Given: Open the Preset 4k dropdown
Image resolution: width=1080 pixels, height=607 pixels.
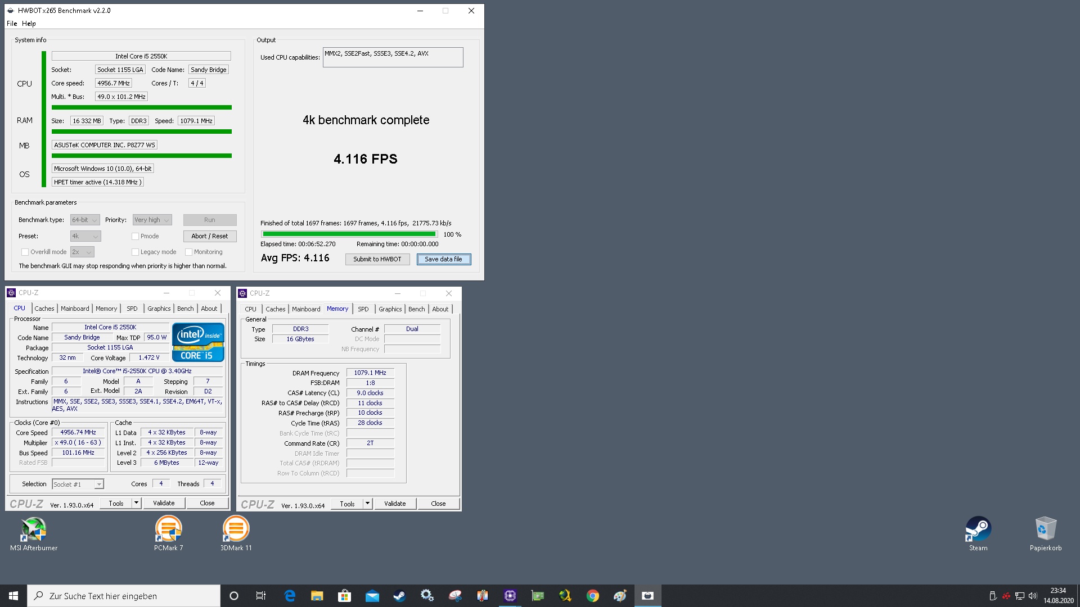Looking at the screenshot, I should [85, 237].
